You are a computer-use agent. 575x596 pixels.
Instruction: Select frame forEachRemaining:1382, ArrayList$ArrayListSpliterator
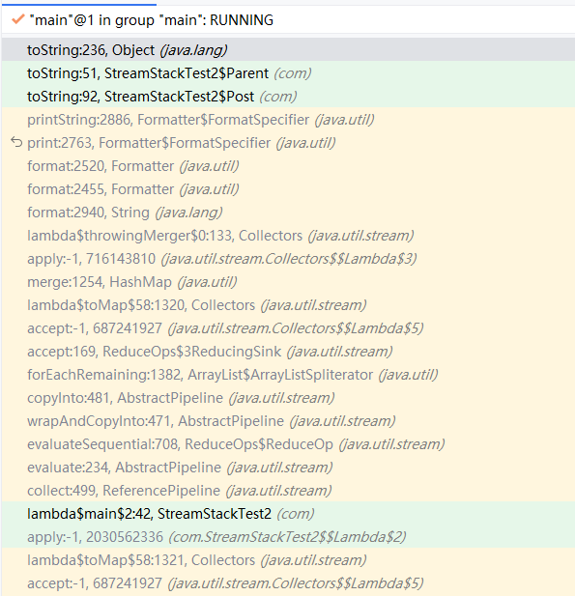click(288, 375)
